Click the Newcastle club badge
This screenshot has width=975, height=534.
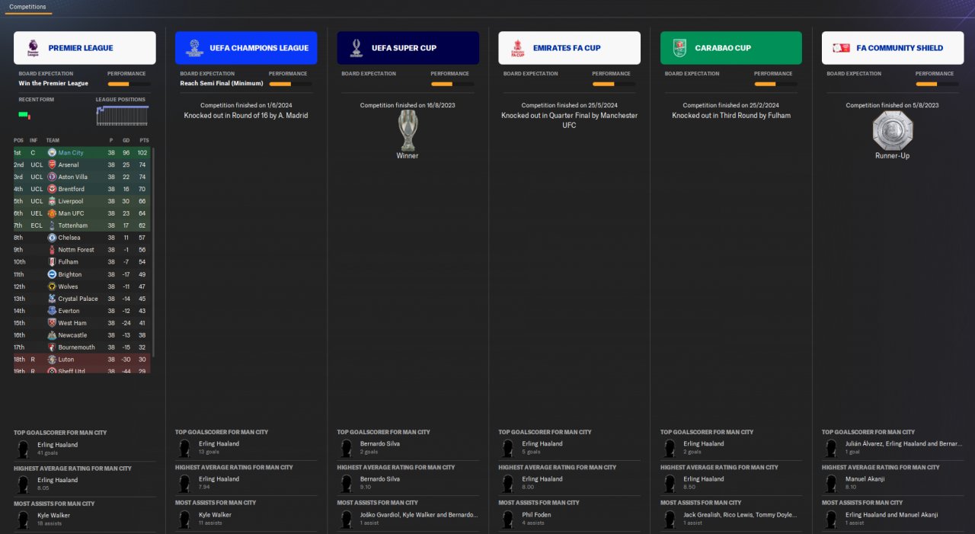[52, 335]
